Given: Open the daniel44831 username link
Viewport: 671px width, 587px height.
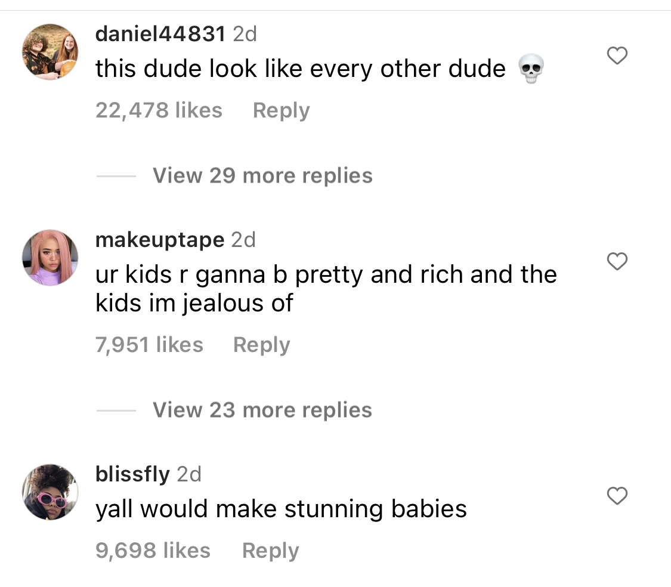Looking at the screenshot, I should tap(160, 34).
